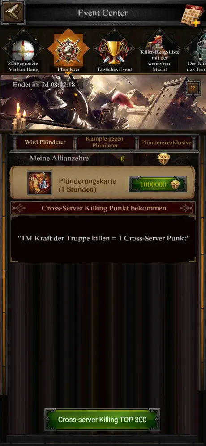Tap the event banner image

[x=103, y=102]
